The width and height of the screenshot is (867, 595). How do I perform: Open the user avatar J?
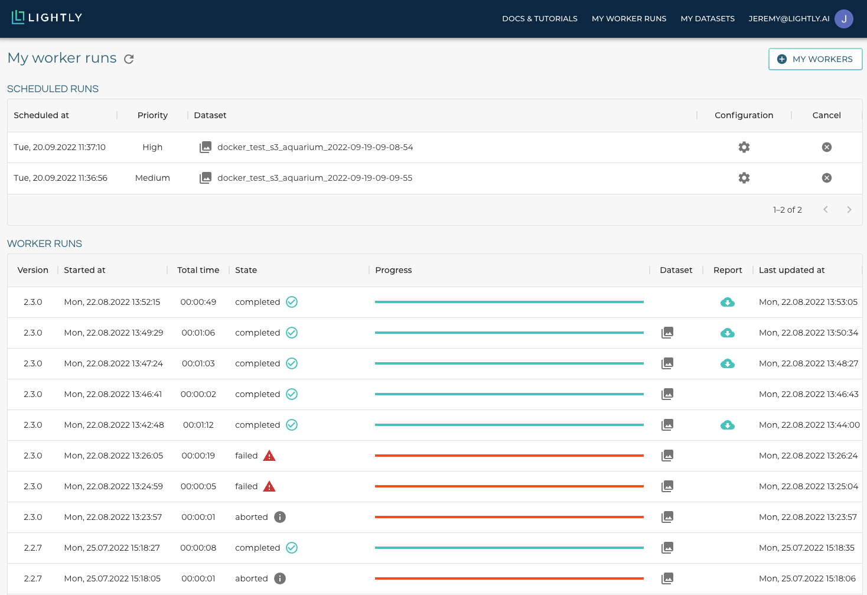844,19
